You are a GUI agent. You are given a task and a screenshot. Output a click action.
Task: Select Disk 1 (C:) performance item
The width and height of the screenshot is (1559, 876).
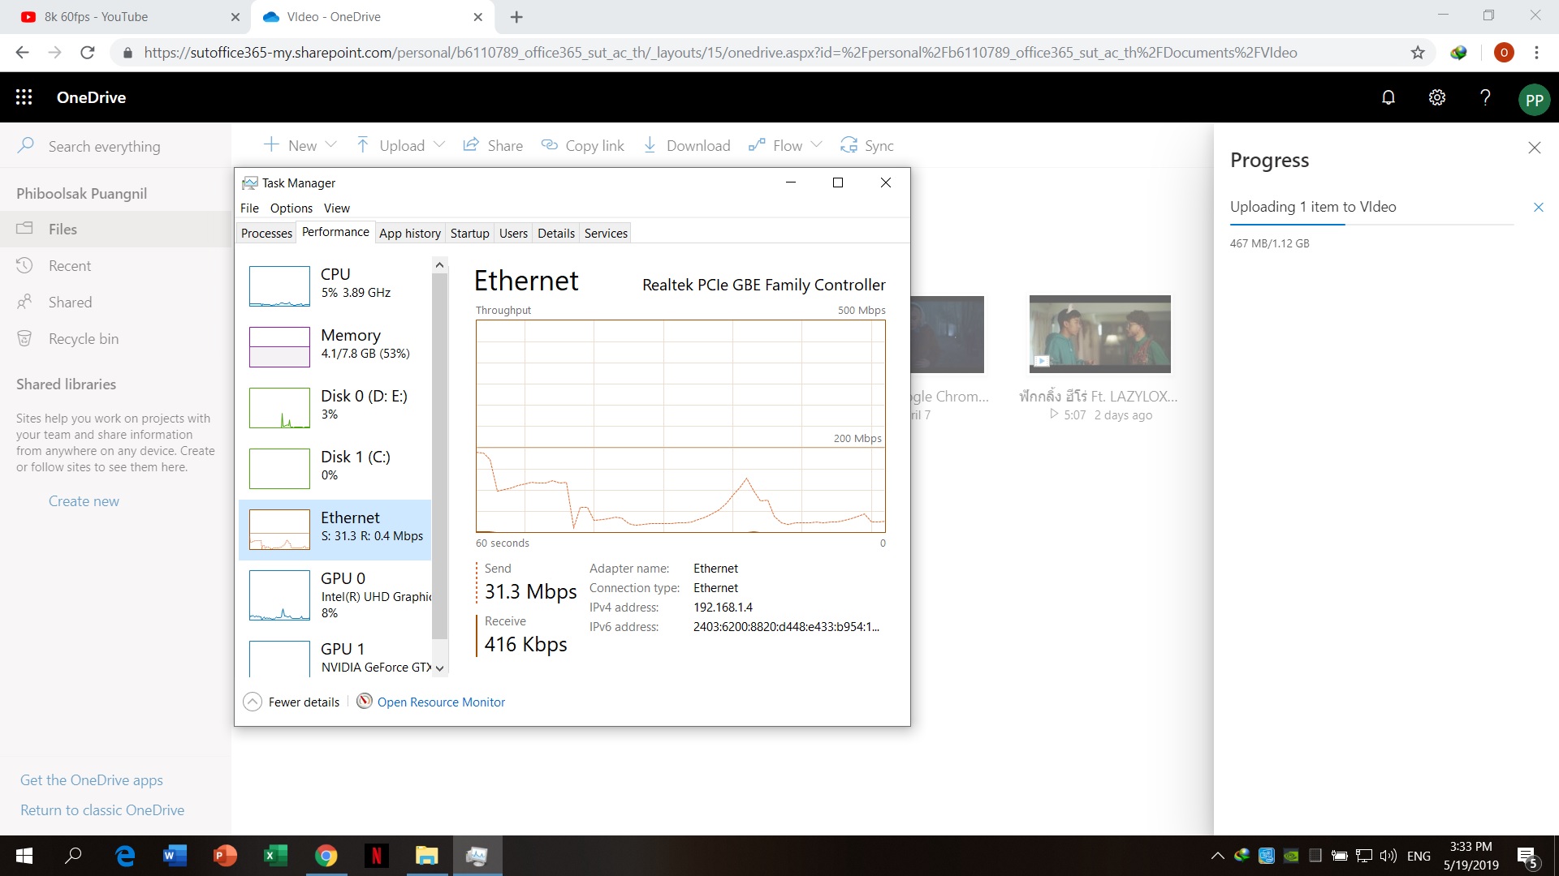pyautogui.click(x=335, y=468)
